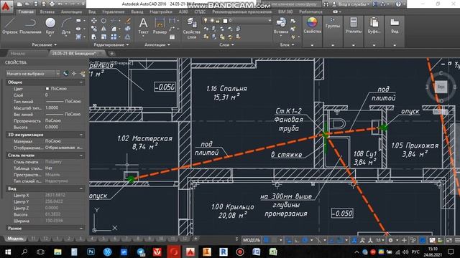
Task: Click the МОДЕЛЬ status bar button
Action: (252, 240)
